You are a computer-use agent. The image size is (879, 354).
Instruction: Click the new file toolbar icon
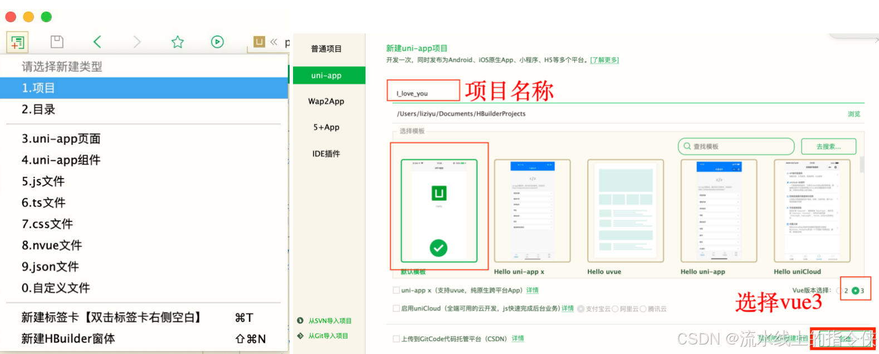coord(17,42)
